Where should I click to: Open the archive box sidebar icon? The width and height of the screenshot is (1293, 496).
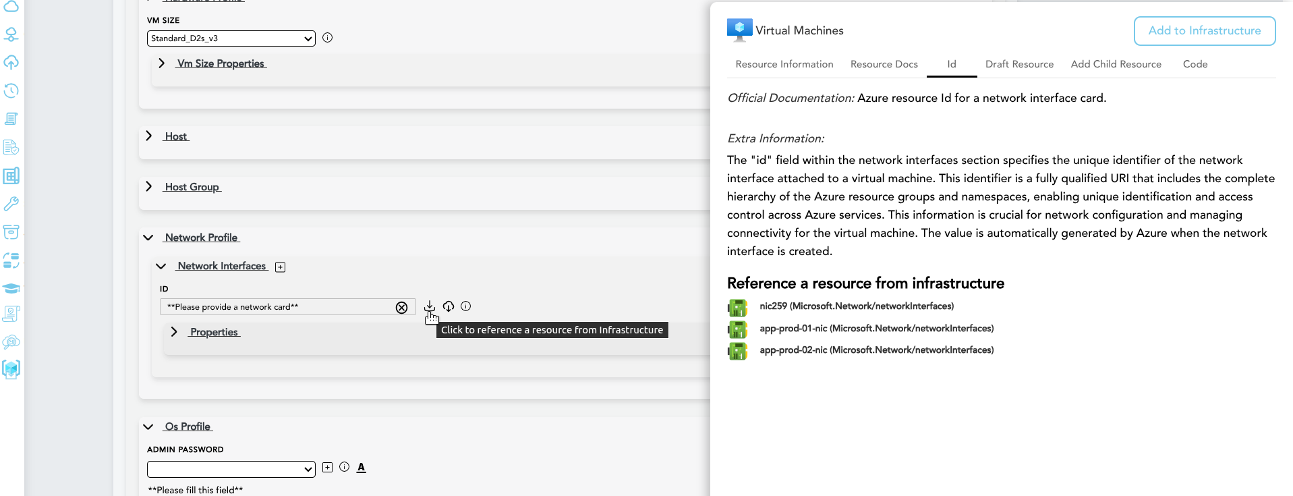pyautogui.click(x=11, y=232)
